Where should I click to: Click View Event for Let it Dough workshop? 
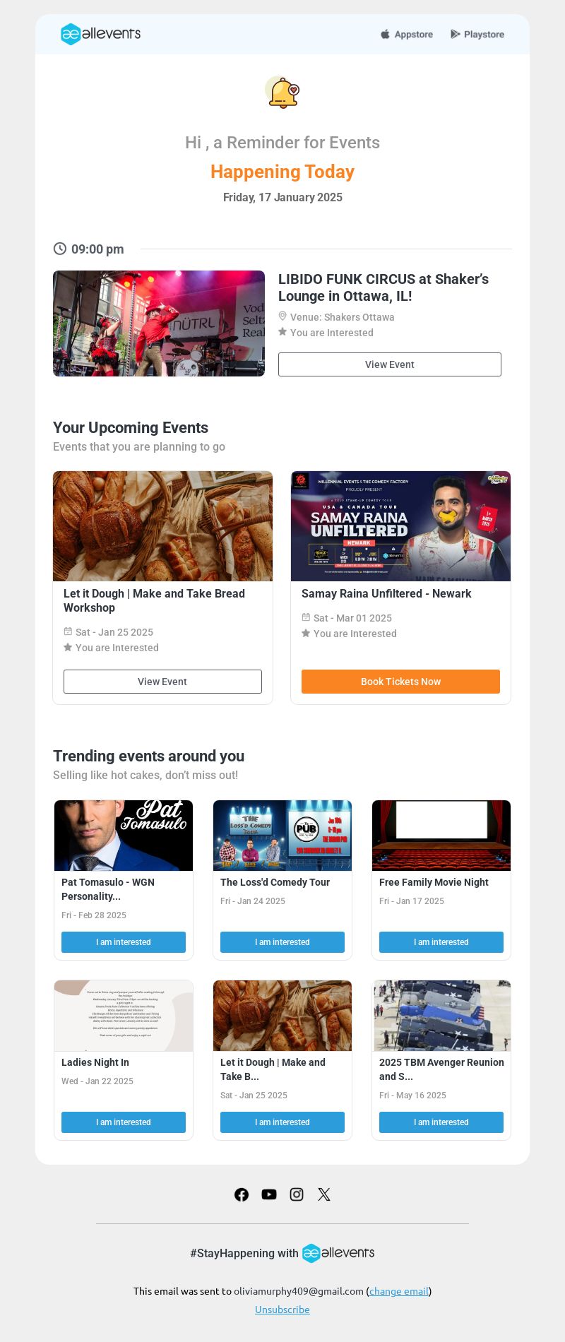click(x=162, y=682)
